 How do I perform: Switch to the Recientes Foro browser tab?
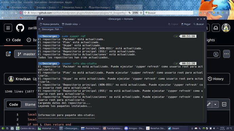(74, 7)
